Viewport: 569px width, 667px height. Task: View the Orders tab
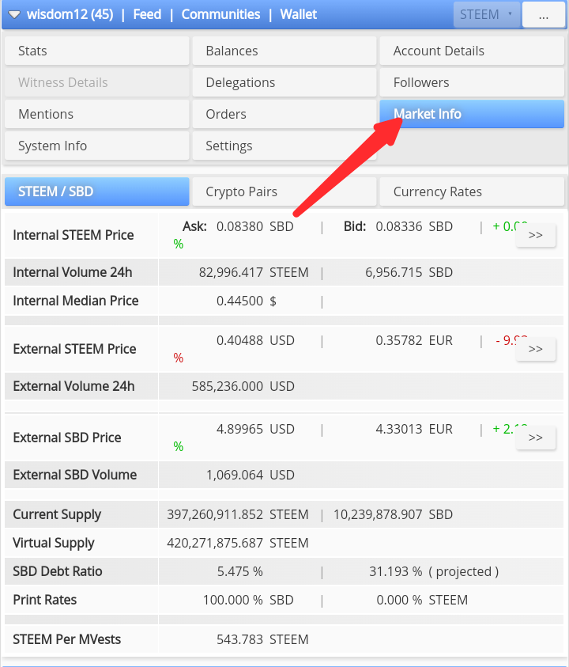tap(284, 114)
